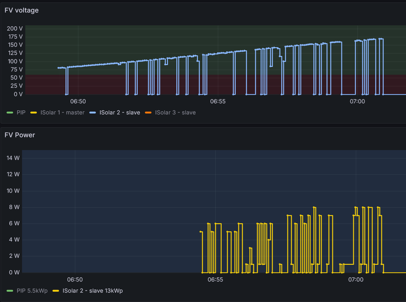Click 07:00 time label on FV Power axis
The image size is (406, 302).
click(x=356, y=279)
